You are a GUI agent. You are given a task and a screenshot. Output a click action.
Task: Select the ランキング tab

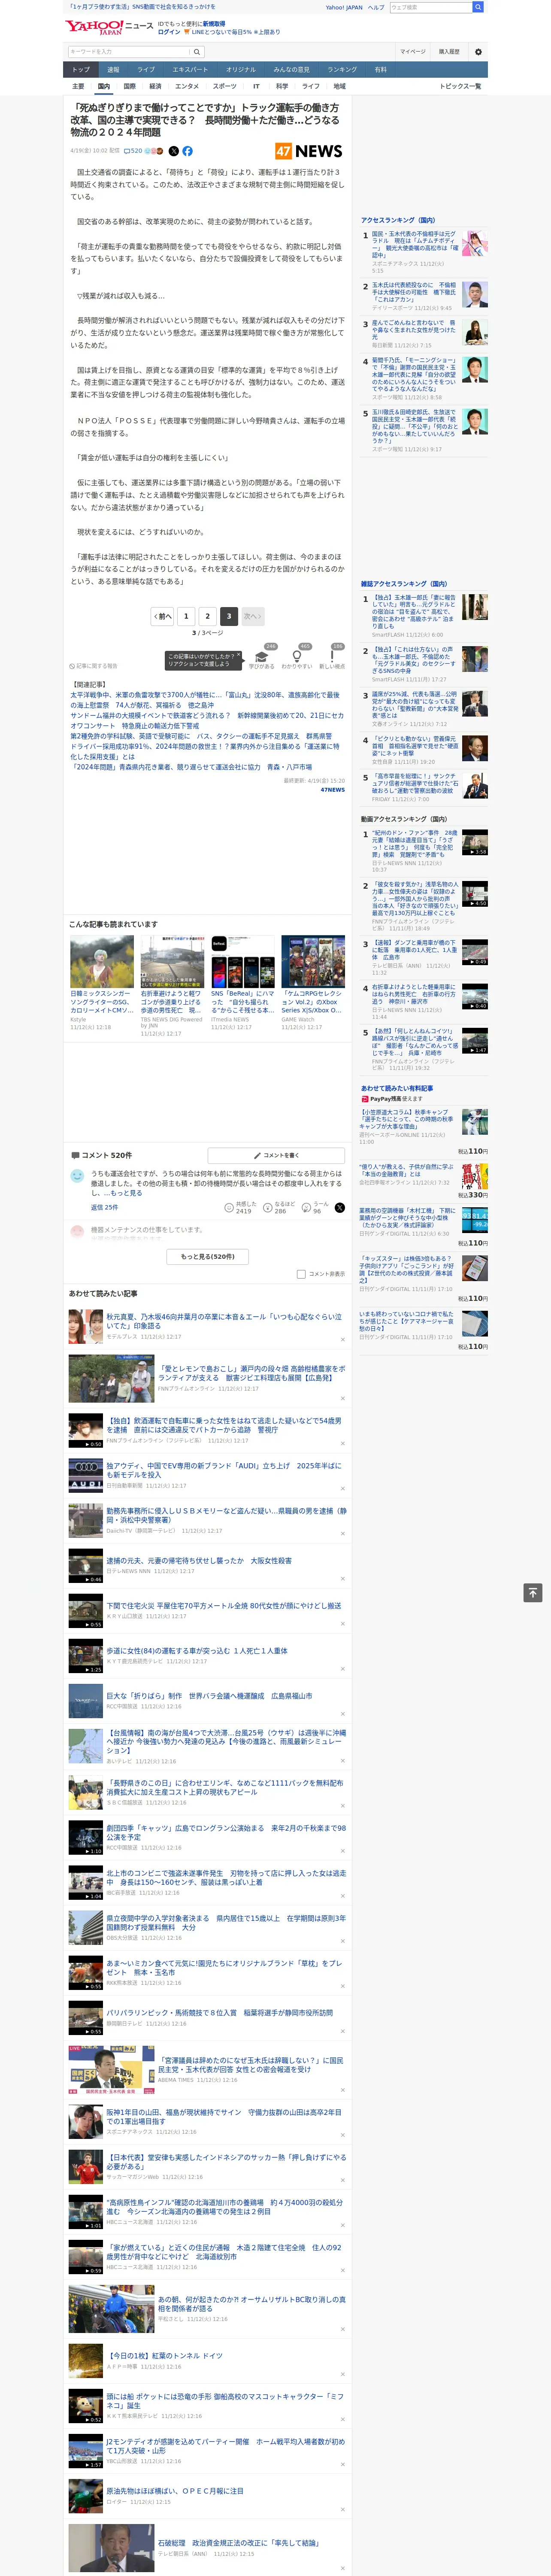coord(343,70)
